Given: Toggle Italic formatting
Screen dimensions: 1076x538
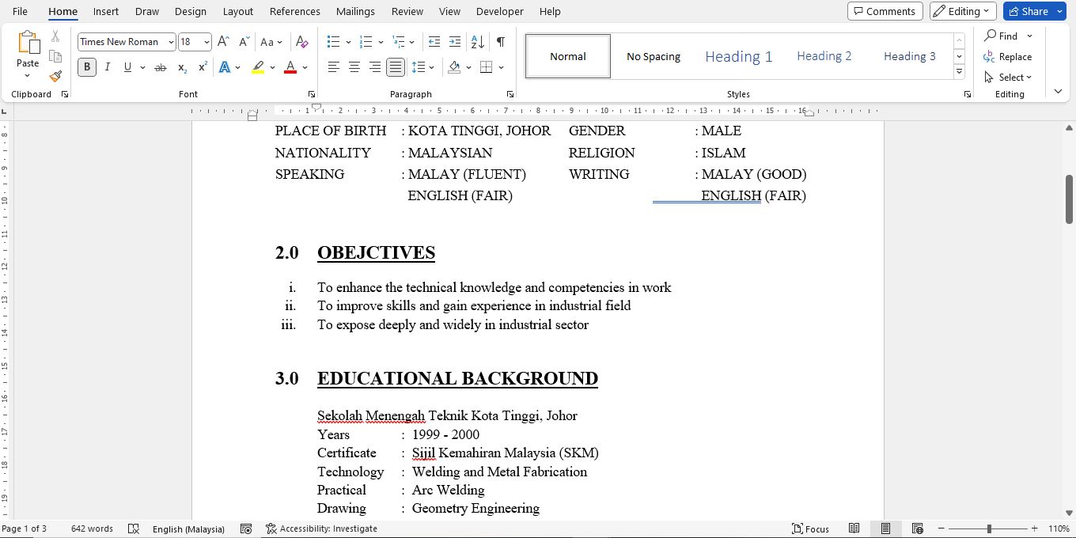Looking at the screenshot, I should pyautogui.click(x=108, y=68).
